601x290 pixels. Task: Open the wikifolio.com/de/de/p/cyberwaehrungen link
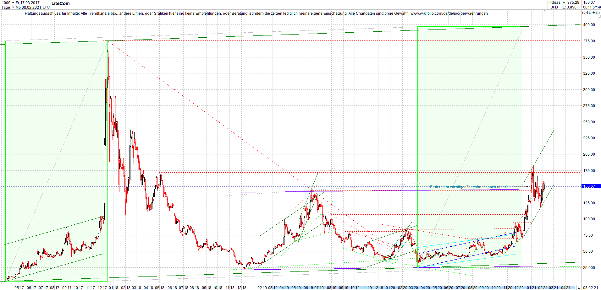(x=450, y=13)
